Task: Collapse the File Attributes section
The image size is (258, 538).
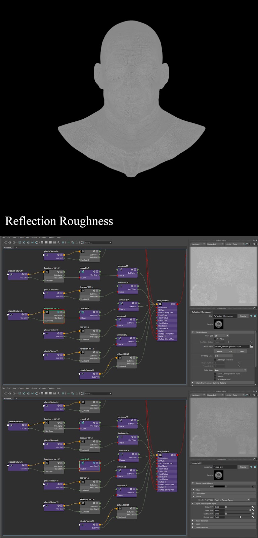Action: (x=193, y=332)
